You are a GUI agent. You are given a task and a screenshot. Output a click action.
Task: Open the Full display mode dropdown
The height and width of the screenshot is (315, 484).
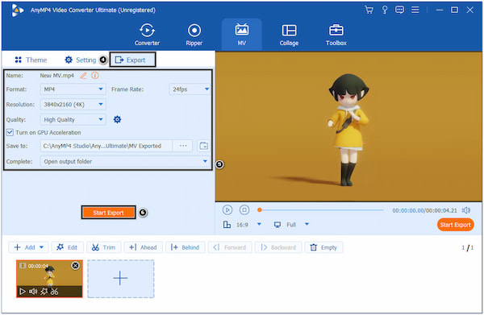(x=307, y=225)
